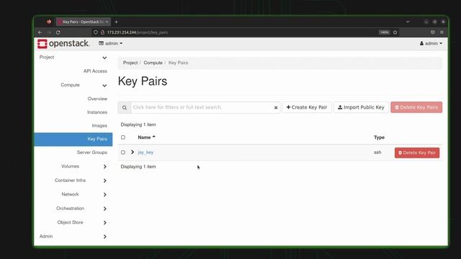The height and width of the screenshot is (259, 461).
Task: Open the admin project dropdown
Action: 110,43
